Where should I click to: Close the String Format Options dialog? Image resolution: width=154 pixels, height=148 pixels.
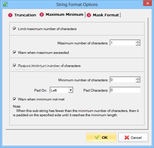(x=147, y=3)
